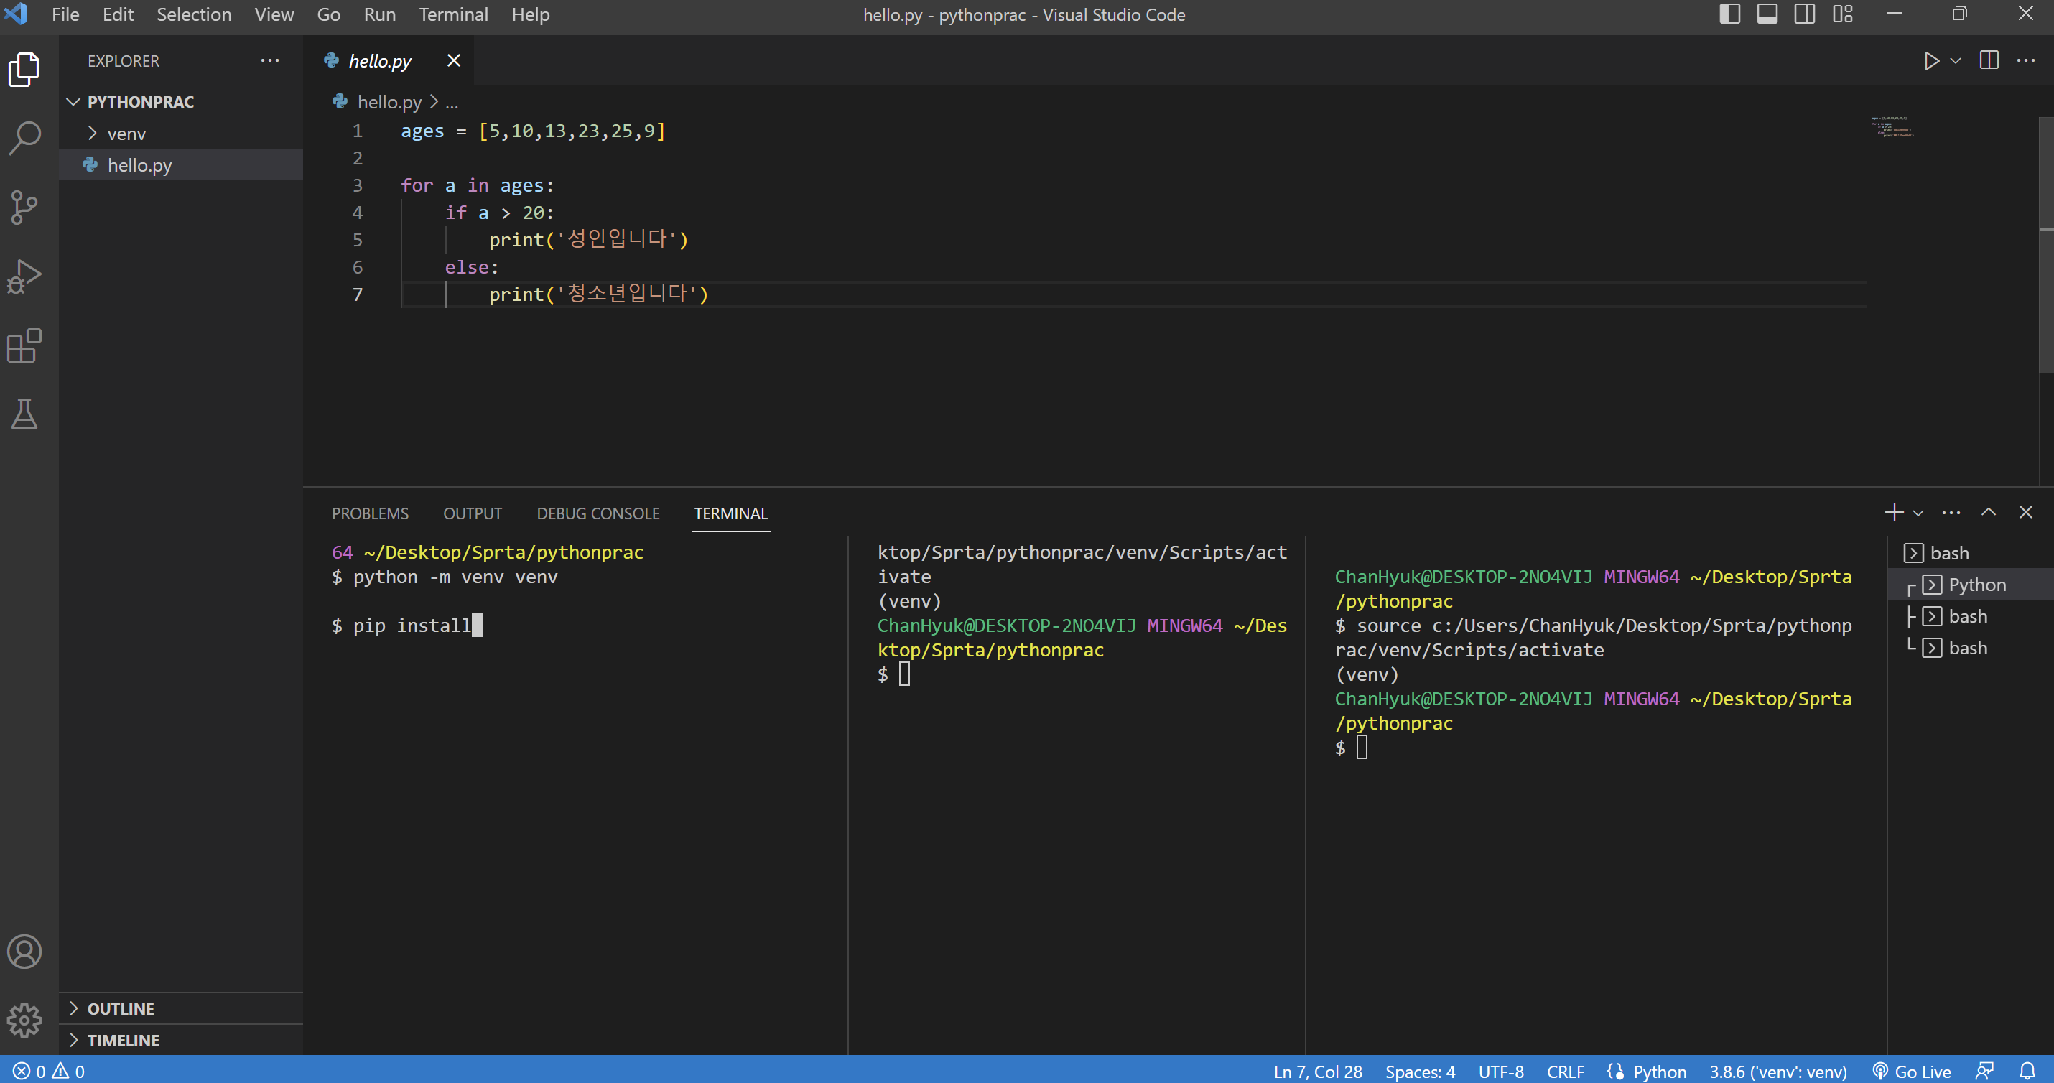The height and width of the screenshot is (1083, 2054).
Task: Open the View menu
Action: (274, 14)
